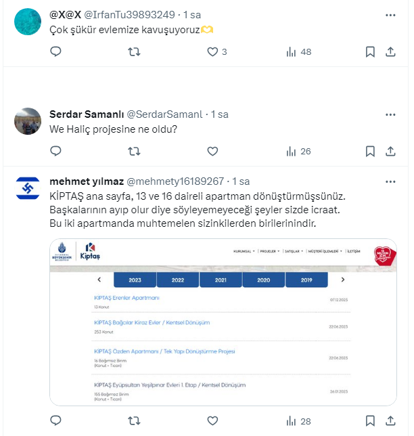Open Serdar Samanlı's profile name
This screenshot has height=436, width=414.
[x=87, y=114]
